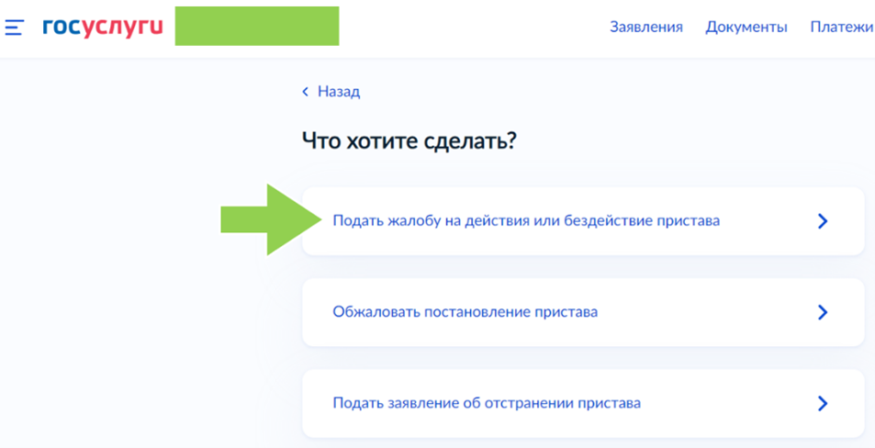Click arrow next to Обжаловать постановление пристава

[x=823, y=312]
